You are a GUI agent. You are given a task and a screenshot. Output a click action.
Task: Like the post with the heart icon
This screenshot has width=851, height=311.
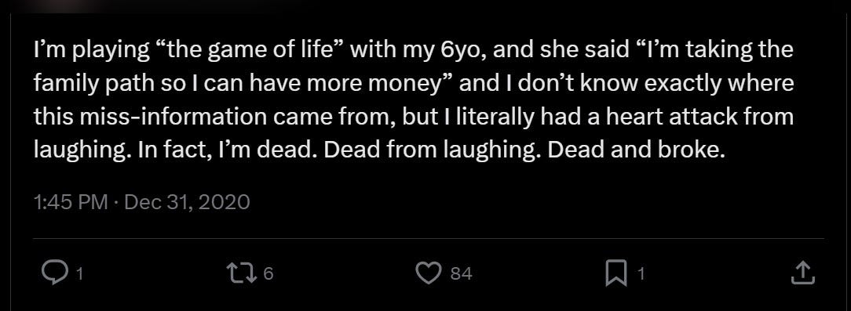[x=428, y=273]
